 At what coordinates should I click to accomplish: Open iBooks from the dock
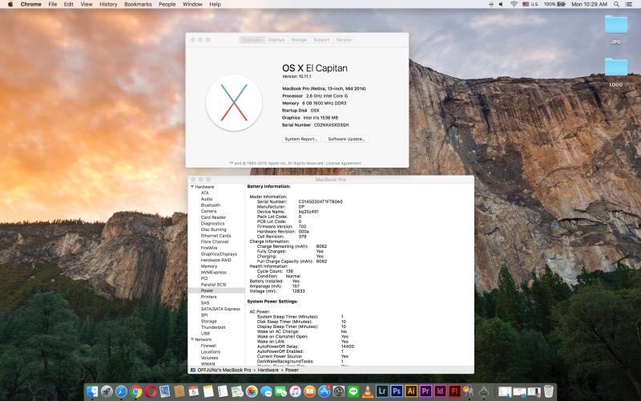(309, 391)
